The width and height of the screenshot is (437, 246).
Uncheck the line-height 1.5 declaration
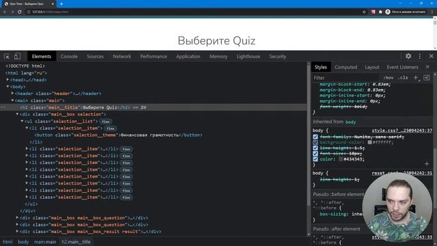click(x=315, y=148)
